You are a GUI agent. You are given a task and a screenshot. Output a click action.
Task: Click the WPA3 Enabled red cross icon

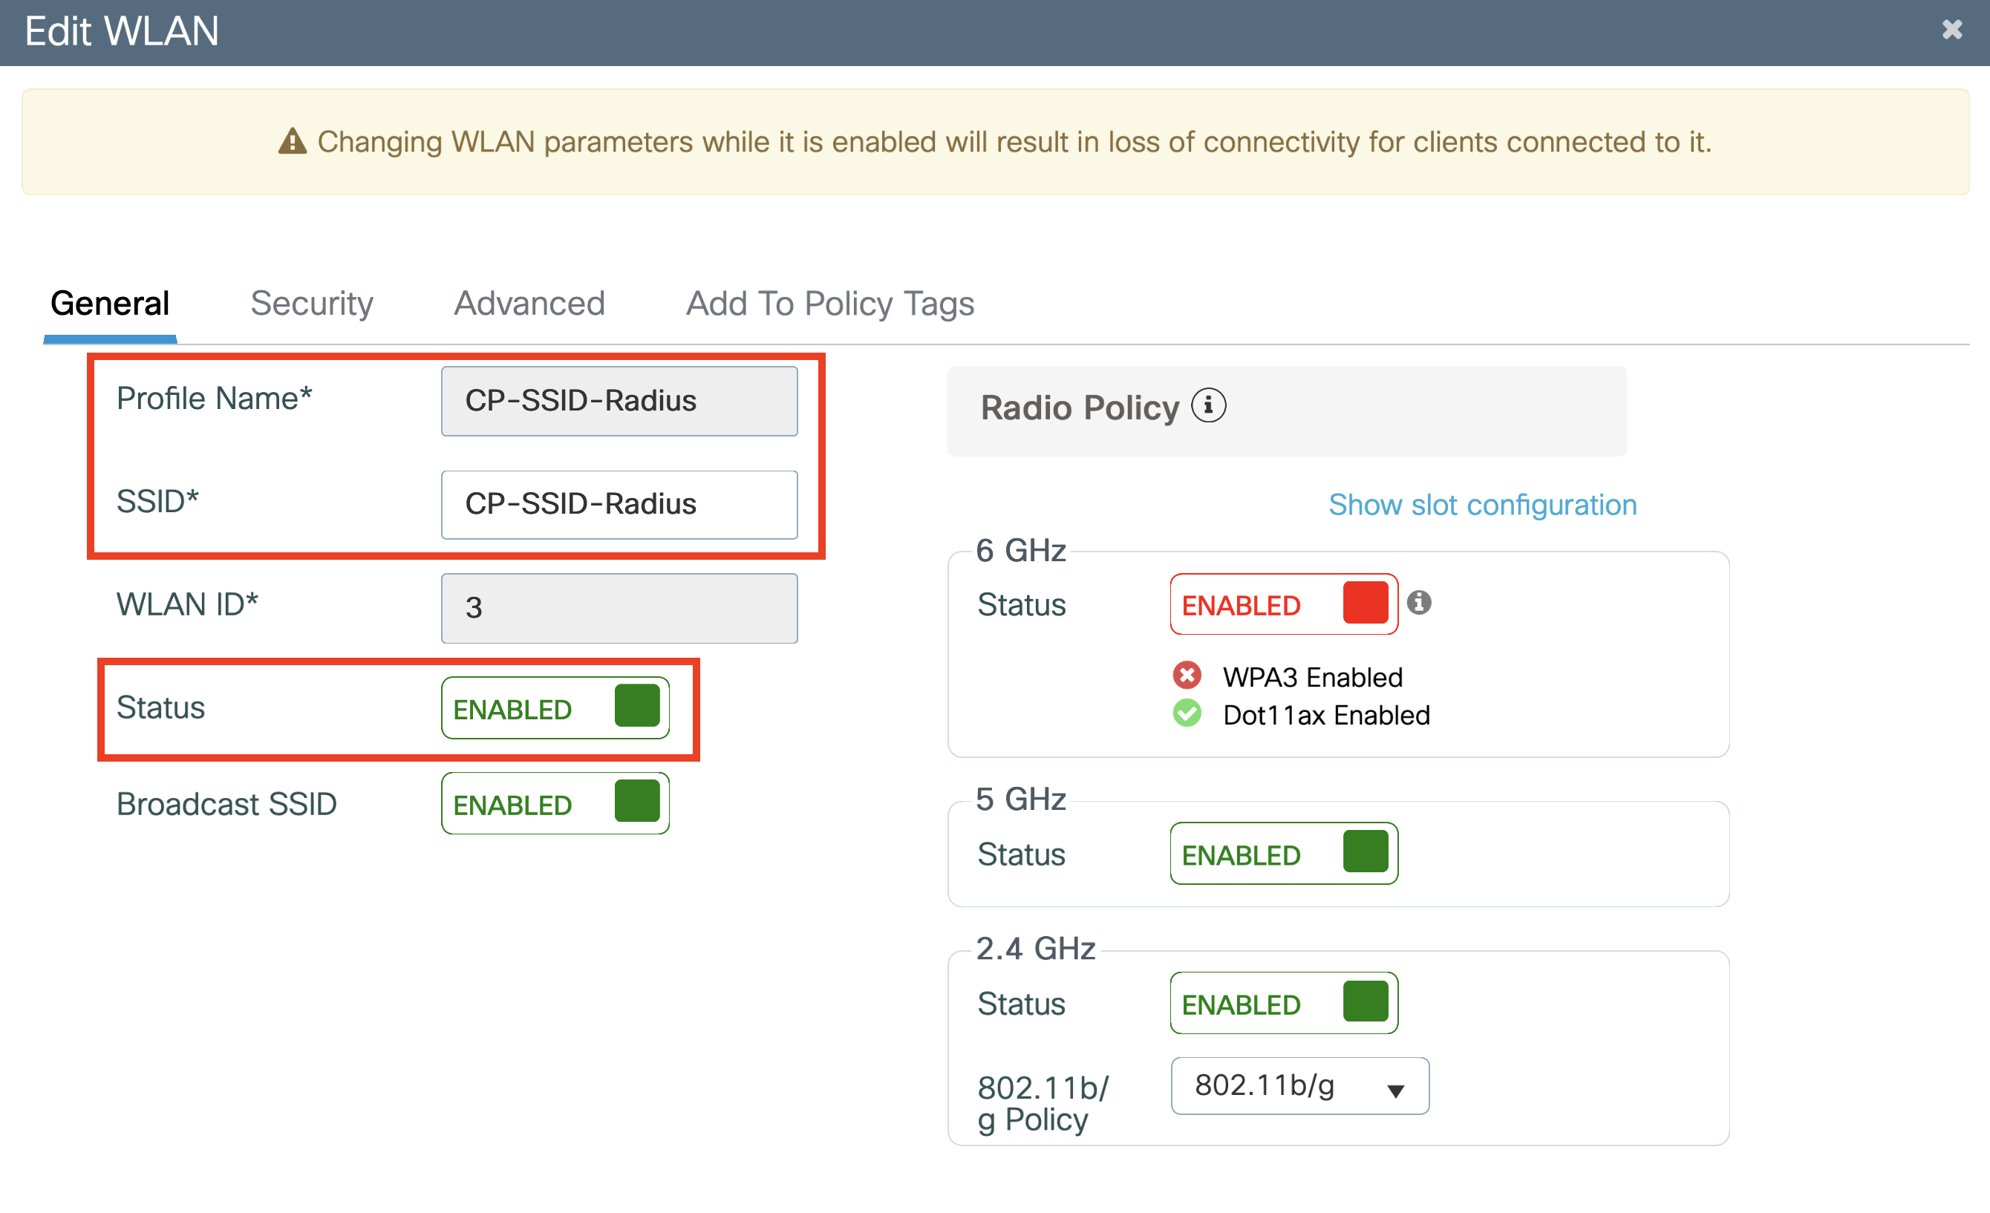tap(1187, 675)
